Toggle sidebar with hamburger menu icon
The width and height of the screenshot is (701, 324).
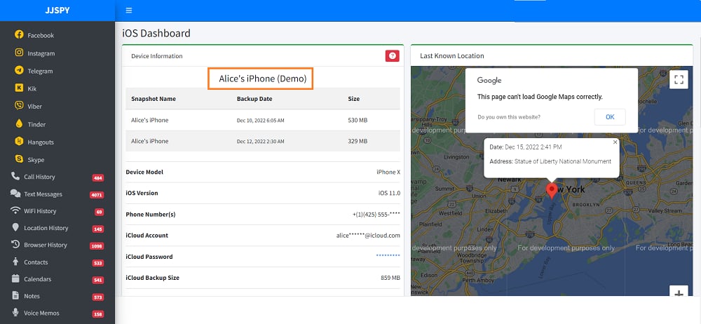pos(129,11)
